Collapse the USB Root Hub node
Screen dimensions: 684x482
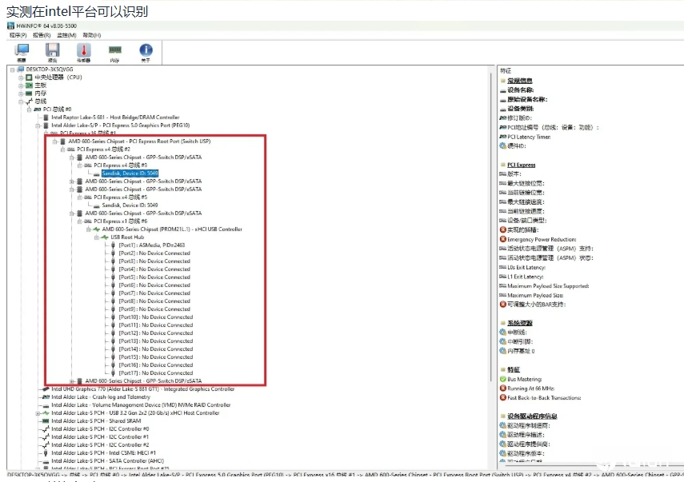(x=96, y=237)
